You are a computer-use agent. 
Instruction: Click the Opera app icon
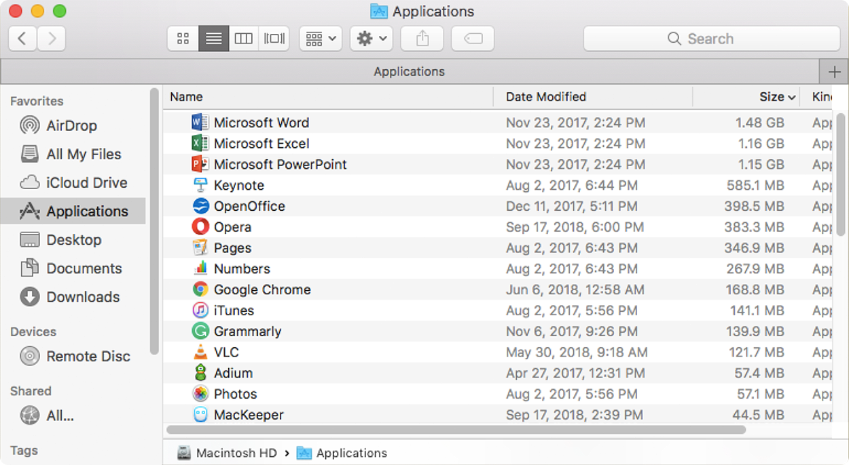200,227
